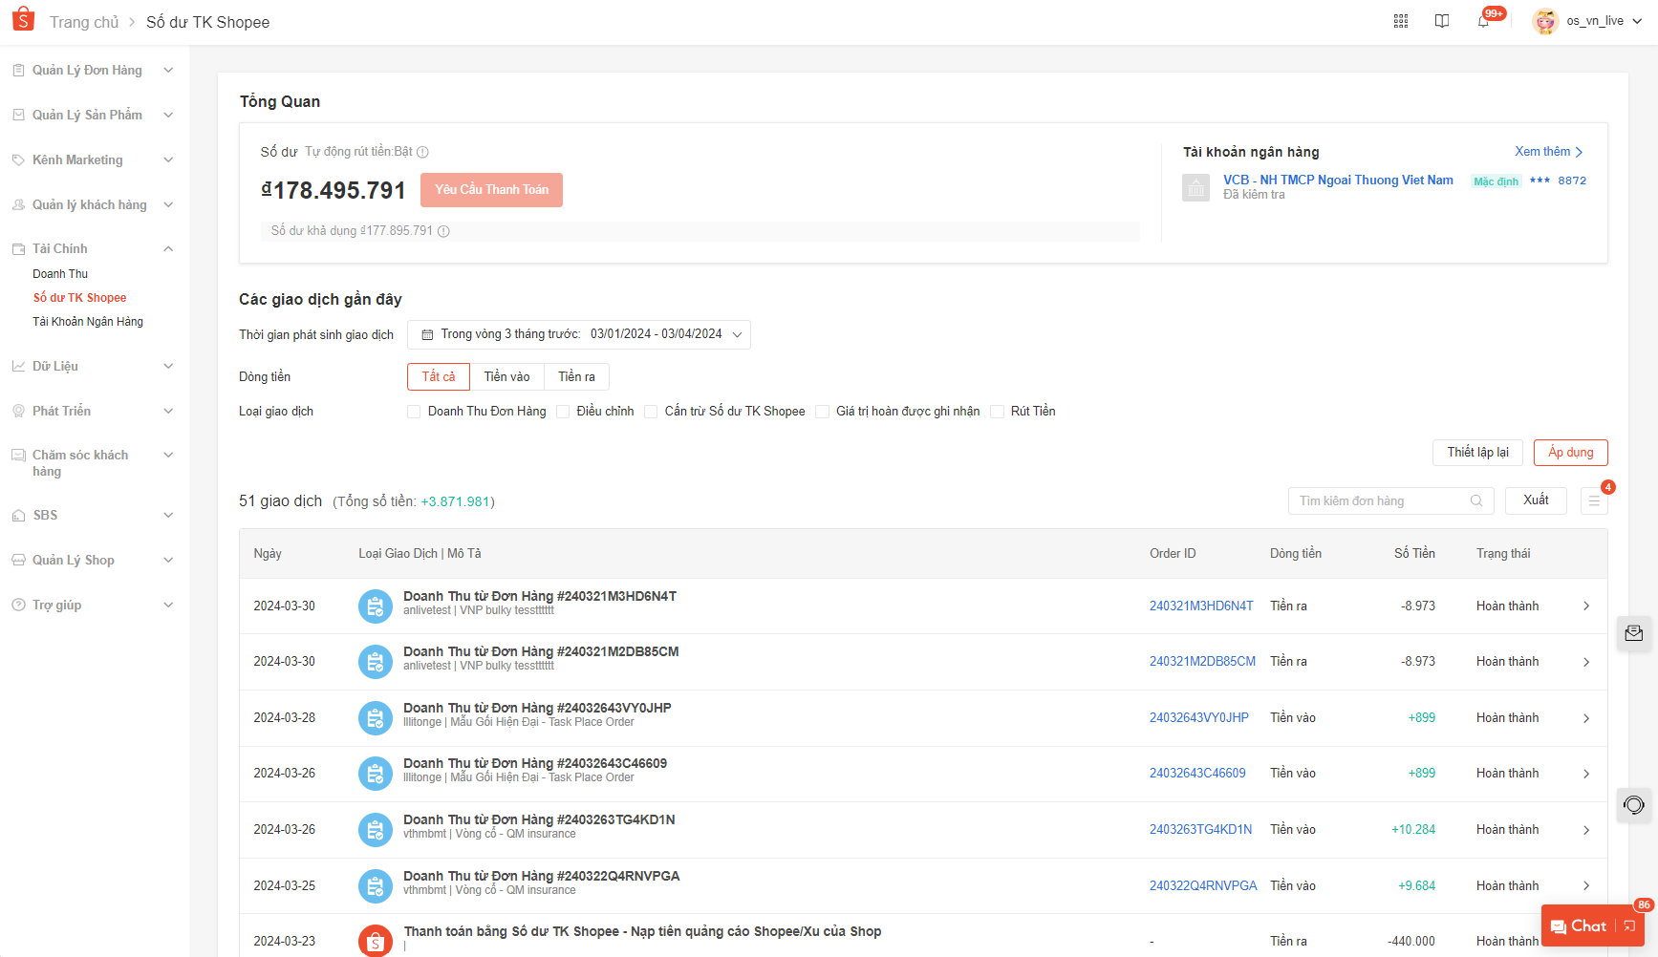Tick the Điều chỉnh checkbox
This screenshot has width=1658, height=957.
[x=563, y=412]
